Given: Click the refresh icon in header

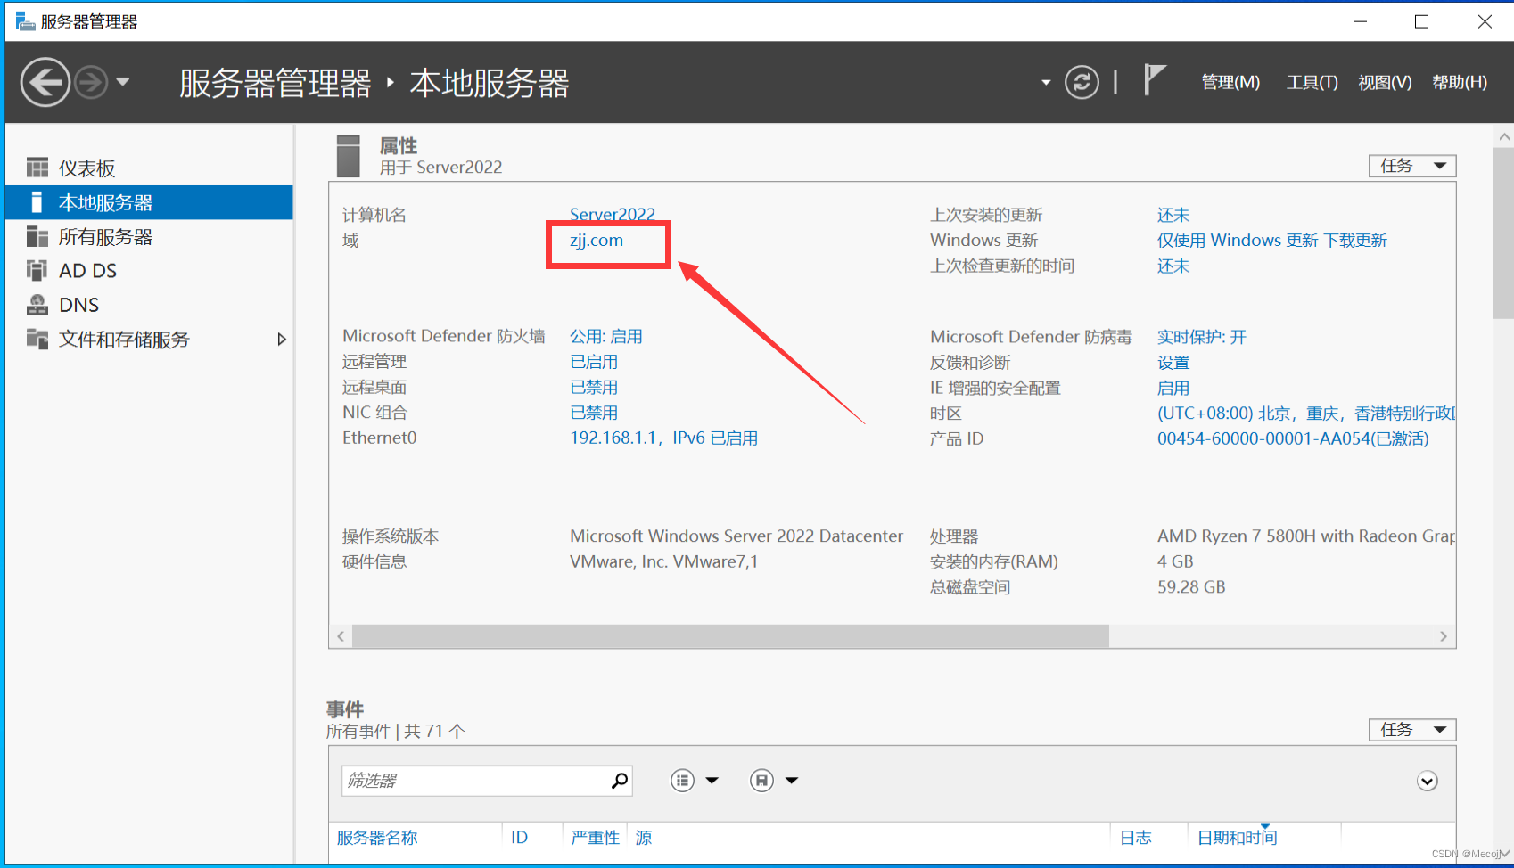Looking at the screenshot, I should 1082,83.
